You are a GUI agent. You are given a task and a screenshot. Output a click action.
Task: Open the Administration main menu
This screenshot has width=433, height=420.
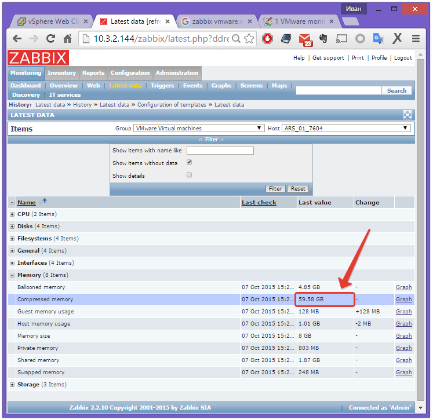tap(177, 73)
